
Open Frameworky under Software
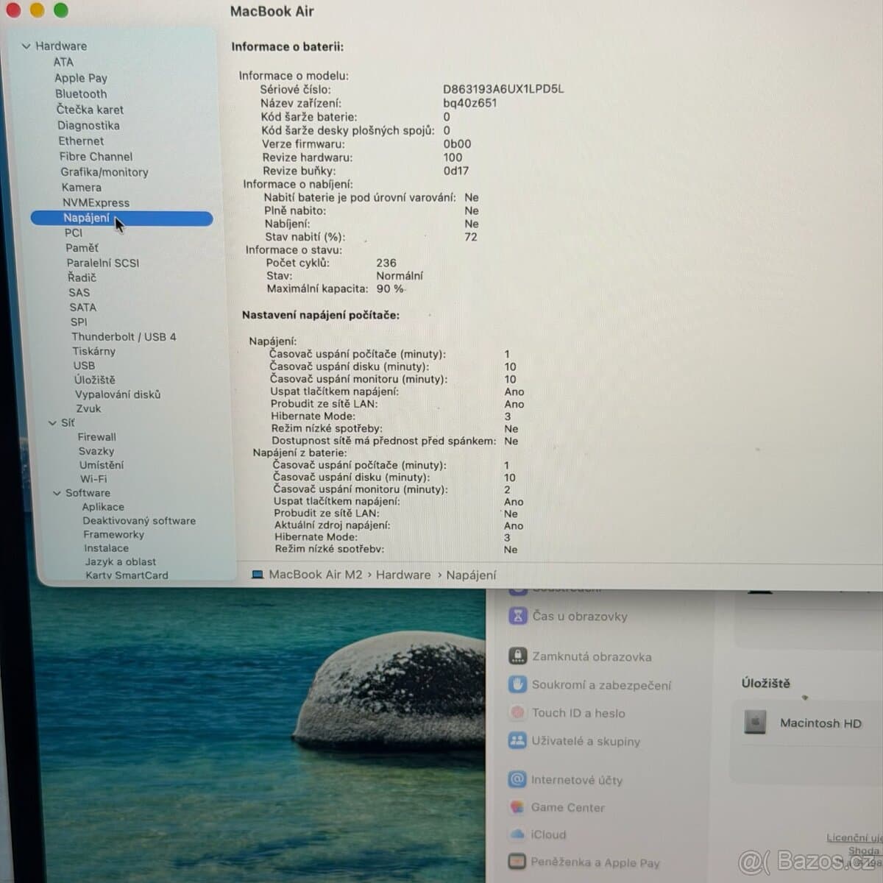click(x=114, y=535)
